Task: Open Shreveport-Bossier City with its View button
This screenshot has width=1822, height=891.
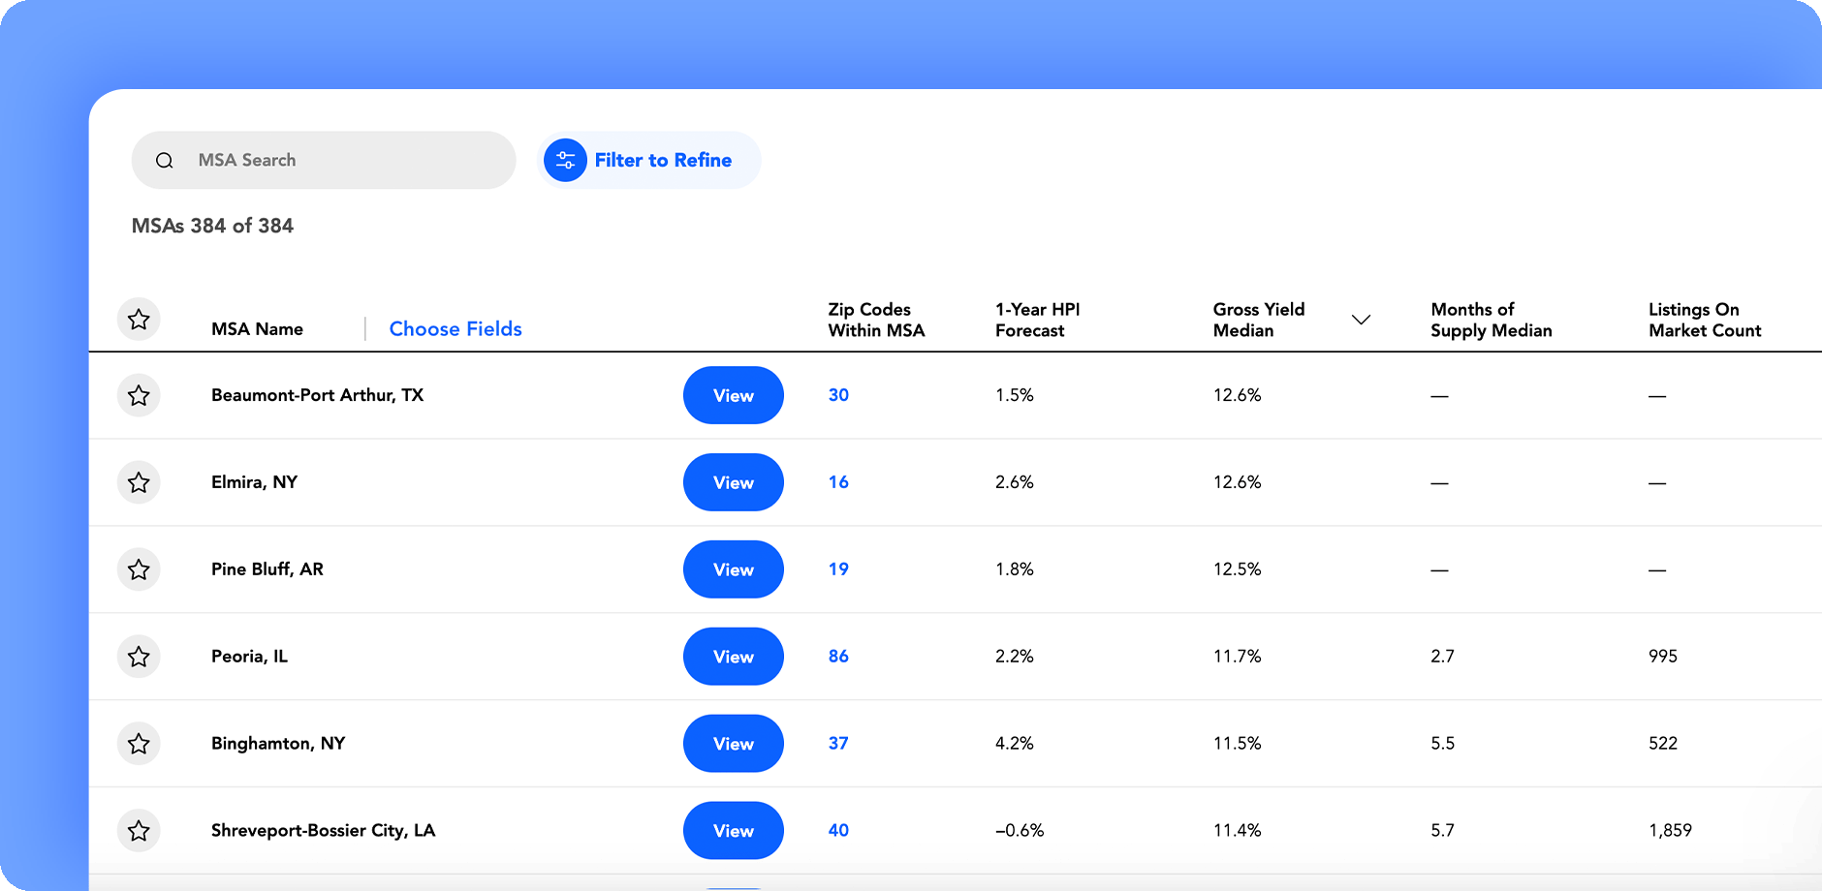Action: click(x=733, y=830)
